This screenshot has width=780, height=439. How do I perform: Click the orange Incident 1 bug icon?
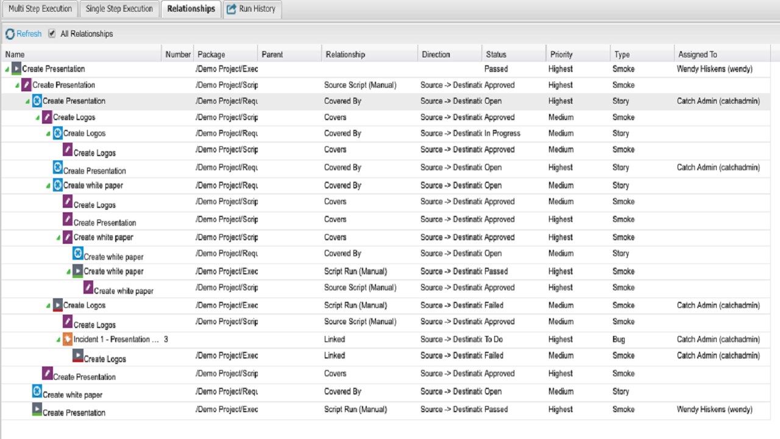[68, 340]
